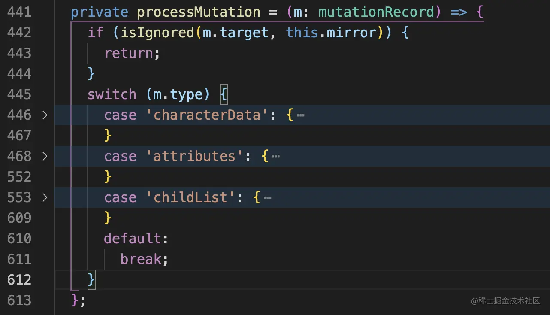Click line number 441 in gutter
Screen dimensions: 550x315
tap(19, 12)
